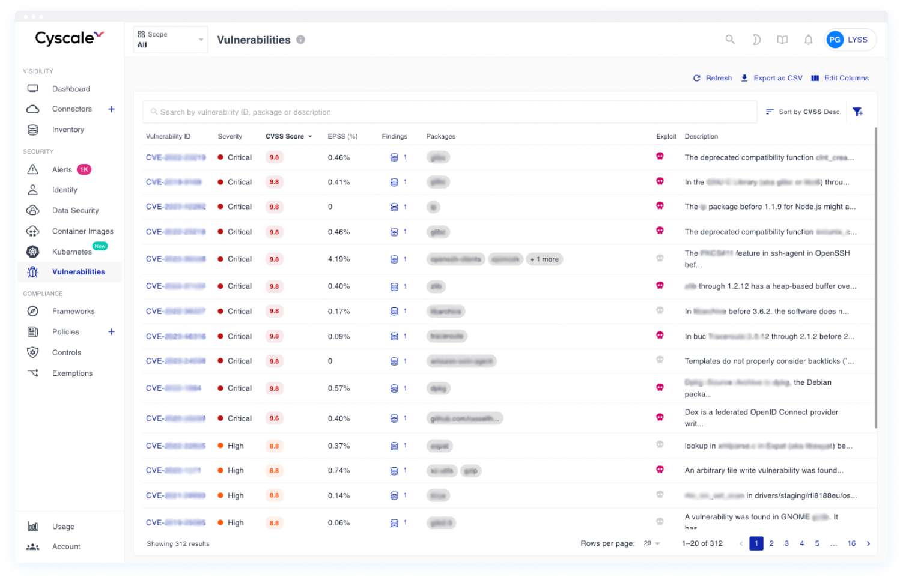903x580 pixels.
Task: Click the search magnifier icon in top bar
Action: pyautogui.click(x=729, y=40)
